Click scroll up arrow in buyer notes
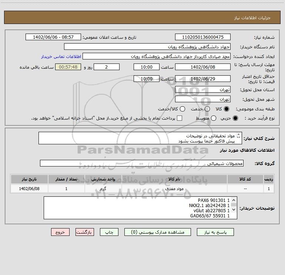The image size is (285, 275). [x=234, y=200]
